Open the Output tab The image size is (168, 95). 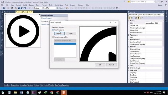tap(37, 85)
